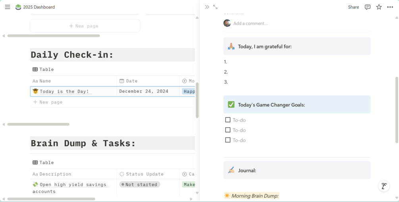399x202 pixels.
Task: Check the third To-do checkbox
Action: coord(228,140)
